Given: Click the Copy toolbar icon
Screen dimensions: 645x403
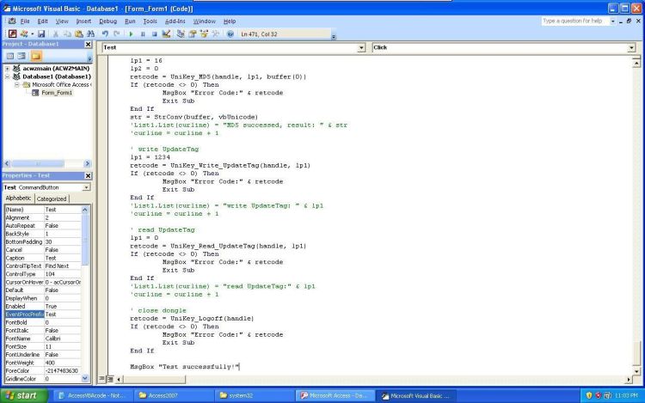Looking at the screenshot, I should pyautogui.click(x=67, y=34).
